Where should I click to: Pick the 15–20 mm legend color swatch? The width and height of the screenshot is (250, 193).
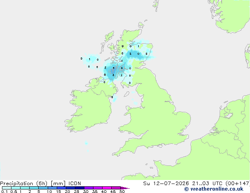pos(61,188)
